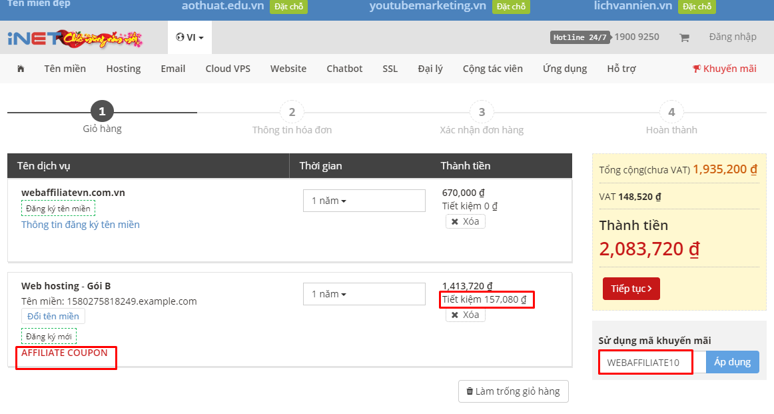Open the Email menu

tap(173, 69)
